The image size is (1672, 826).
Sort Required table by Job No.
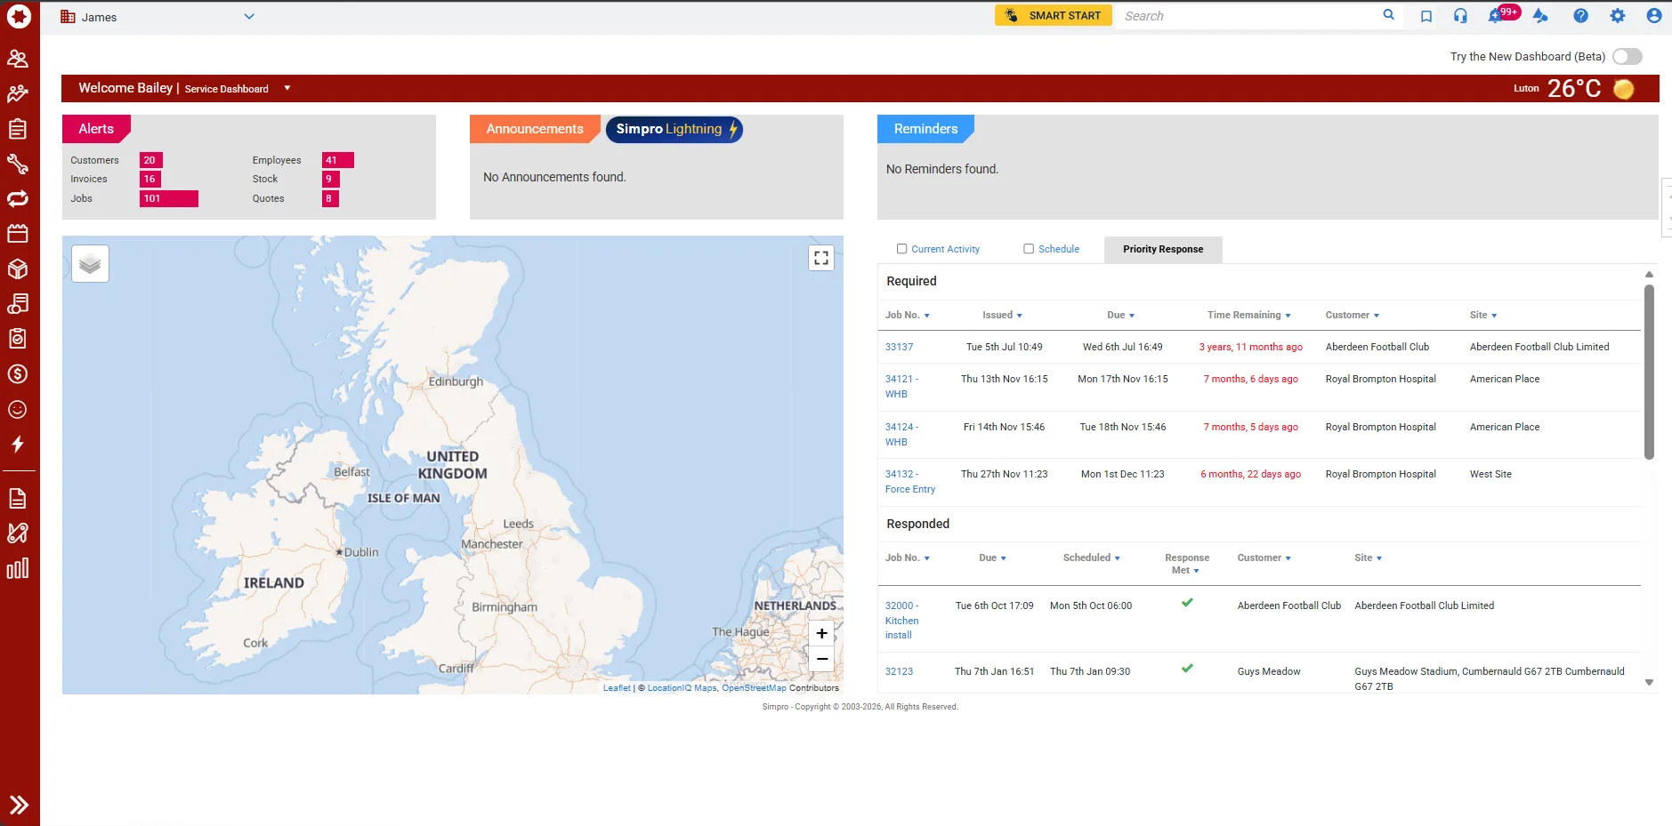tap(908, 315)
